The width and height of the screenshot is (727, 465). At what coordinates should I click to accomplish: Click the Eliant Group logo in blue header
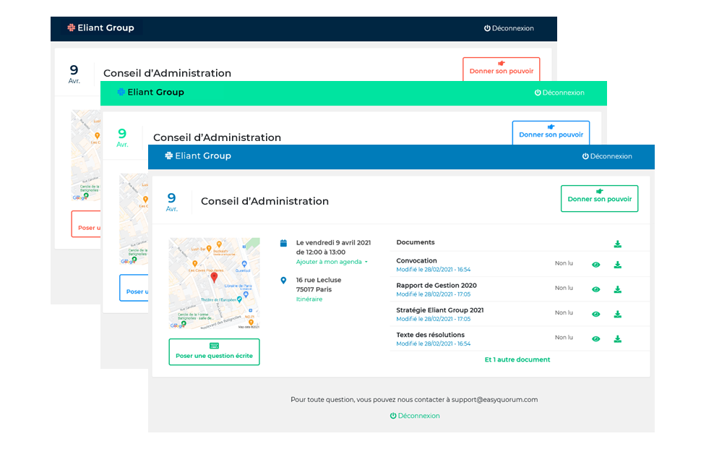pyautogui.click(x=198, y=156)
